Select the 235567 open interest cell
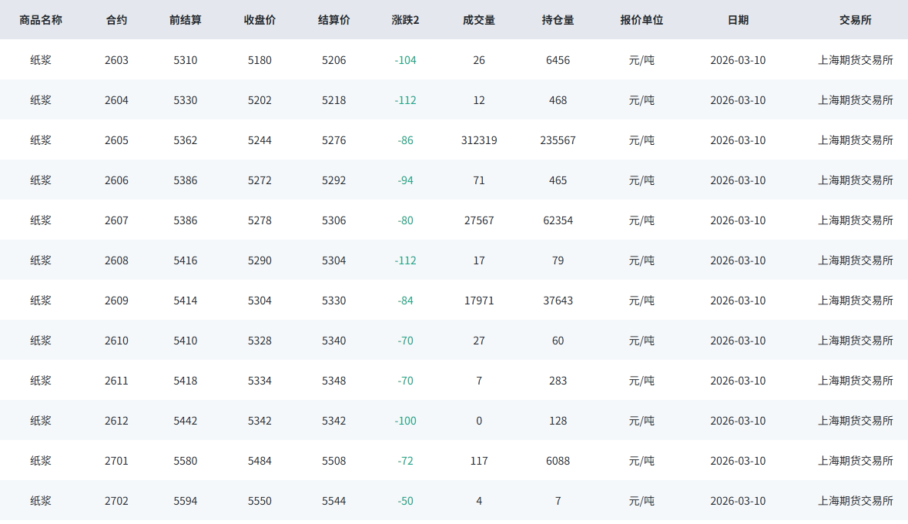This screenshot has height=524, width=908. pyautogui.click(x=558, y=140)
